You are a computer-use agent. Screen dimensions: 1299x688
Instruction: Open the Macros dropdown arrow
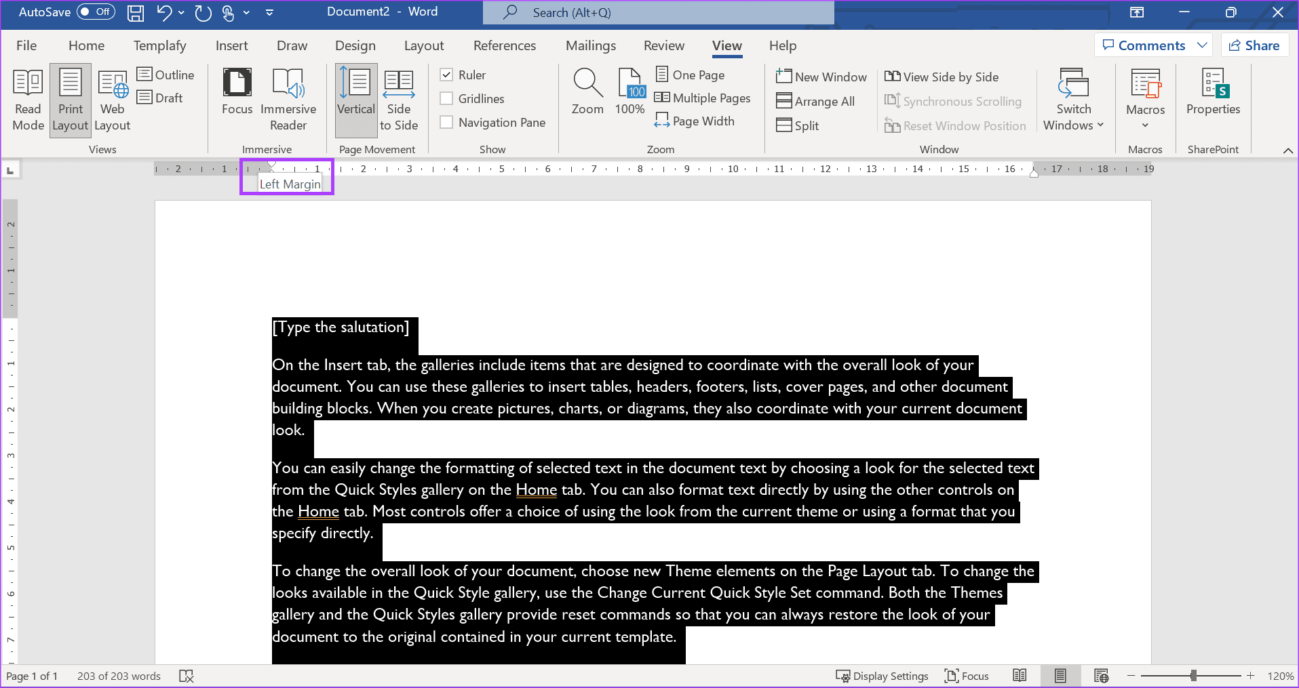click(x=1145, y=125)
